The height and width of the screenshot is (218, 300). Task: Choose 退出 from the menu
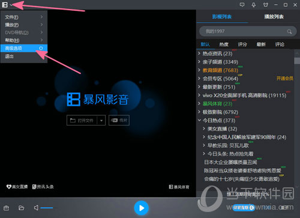(24, 56)
